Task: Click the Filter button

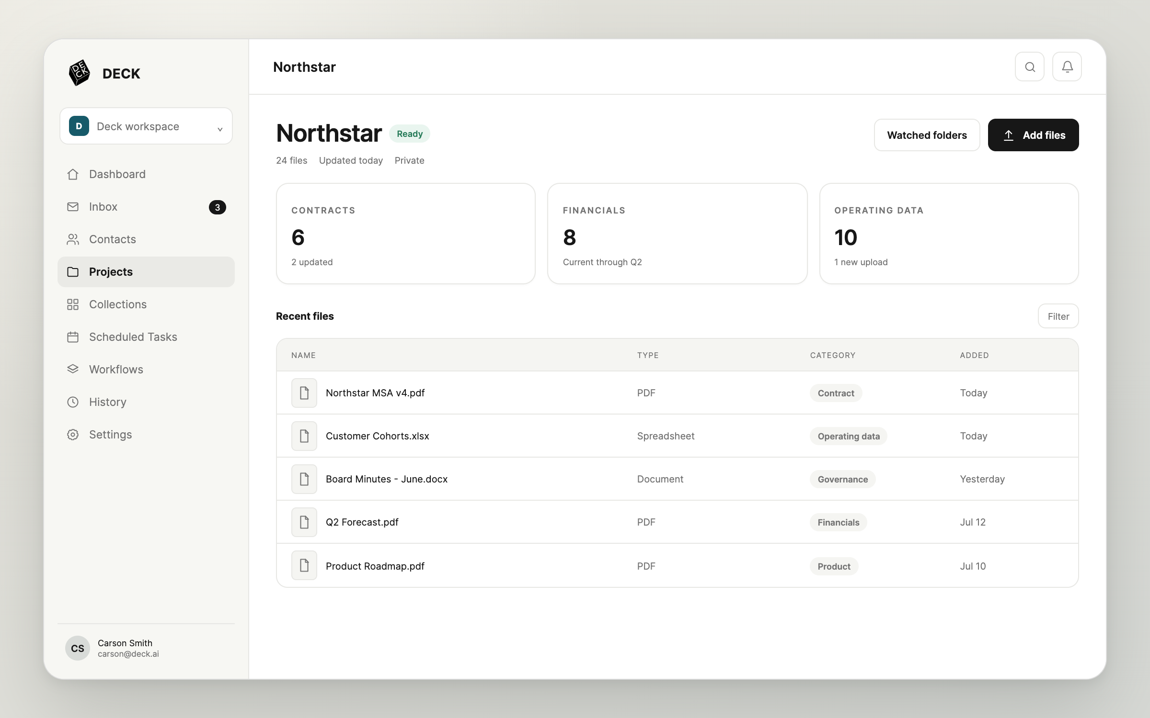Action: click(x=1058, y=316)
